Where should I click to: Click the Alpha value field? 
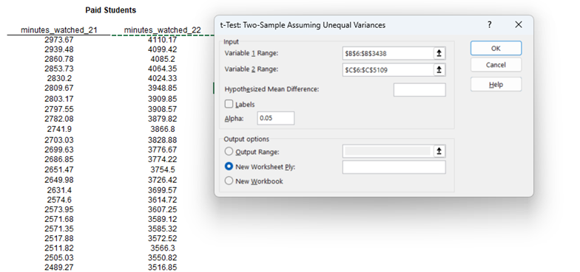(275, 118)
